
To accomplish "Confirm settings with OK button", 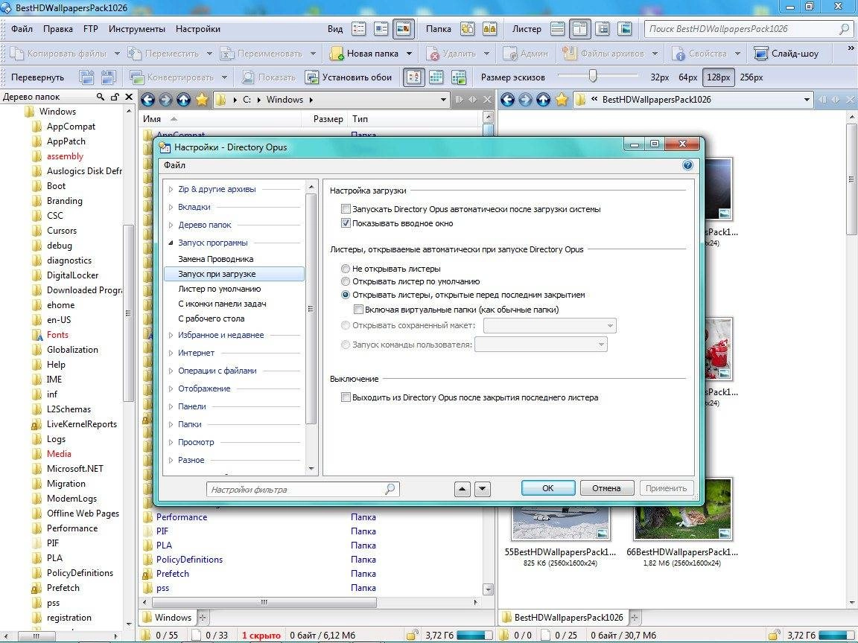I will (547, 488).
